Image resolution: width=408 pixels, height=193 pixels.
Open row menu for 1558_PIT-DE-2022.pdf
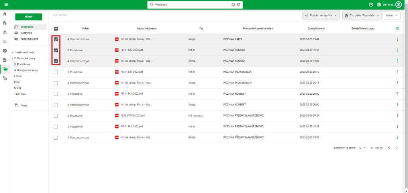tap(397, 115)
